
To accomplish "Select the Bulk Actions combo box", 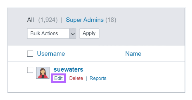I will coord(52,34).
